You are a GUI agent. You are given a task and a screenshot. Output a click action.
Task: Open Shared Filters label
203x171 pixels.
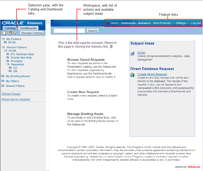[x=15, y=86]
